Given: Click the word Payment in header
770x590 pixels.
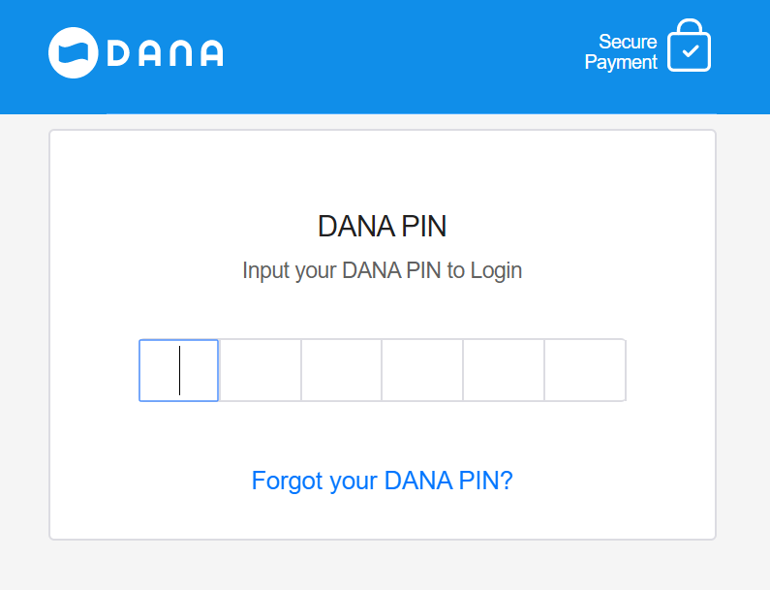Looking at the screenshot, I should click(x=621, y=63).
